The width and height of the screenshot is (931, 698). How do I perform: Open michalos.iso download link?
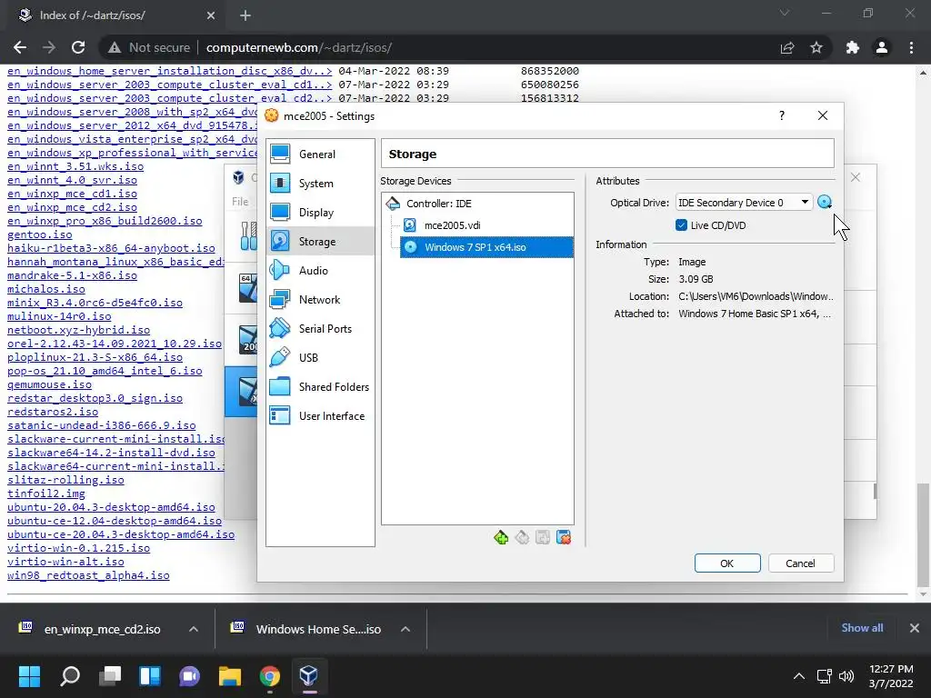46,289
